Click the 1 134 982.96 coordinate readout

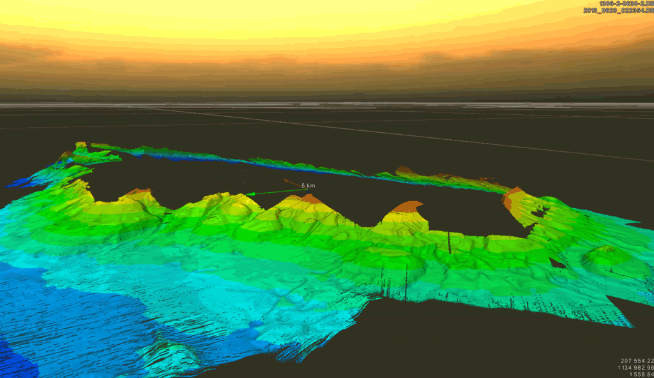(634, 368)
